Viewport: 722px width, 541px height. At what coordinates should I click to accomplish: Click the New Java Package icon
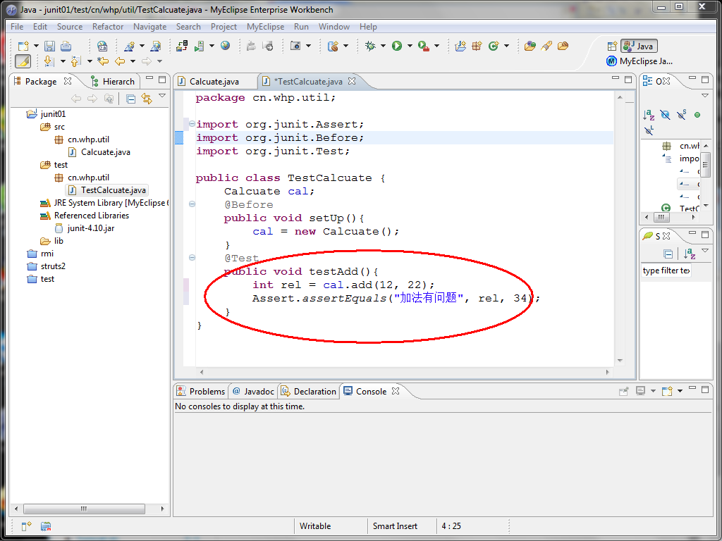point(477,46)
